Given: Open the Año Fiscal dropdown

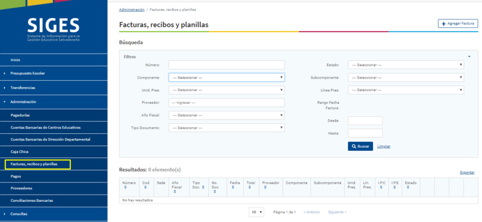Looking at the screenshot, I should point(227,115).
